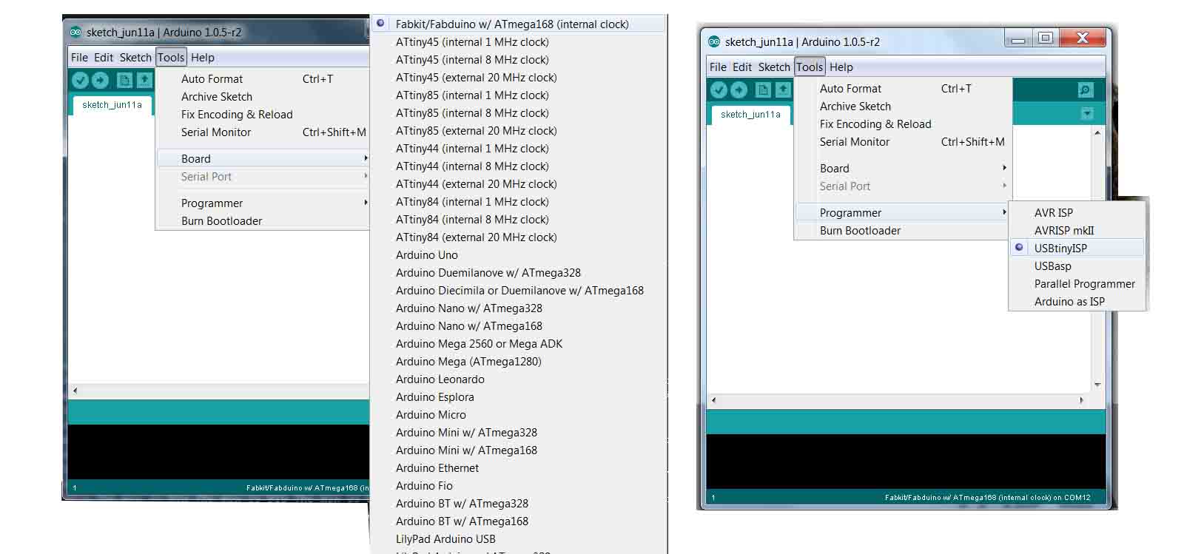Click horizontal scrollbar left arrow in left window
1184x554 pixels.
click(x=75, y=390)
